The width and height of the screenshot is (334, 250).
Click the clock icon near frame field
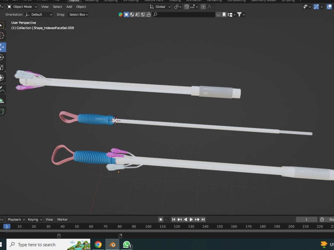pos(322,219)
